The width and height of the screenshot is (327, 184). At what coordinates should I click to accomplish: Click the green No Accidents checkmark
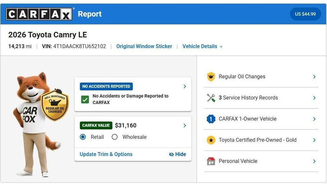coord(85,100)
